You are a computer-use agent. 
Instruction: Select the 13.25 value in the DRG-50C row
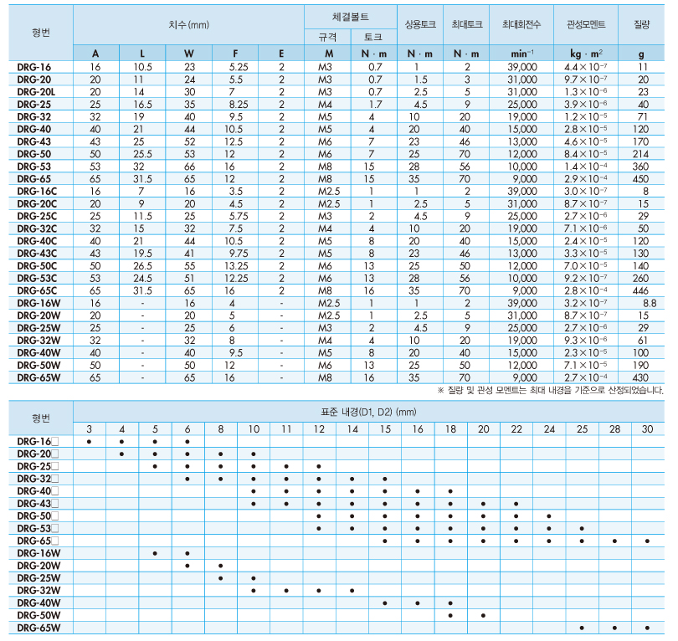(x=236, y=266)
